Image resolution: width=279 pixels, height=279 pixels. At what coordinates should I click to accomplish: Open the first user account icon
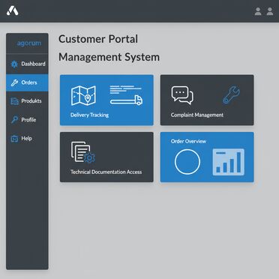pos(258,11)
